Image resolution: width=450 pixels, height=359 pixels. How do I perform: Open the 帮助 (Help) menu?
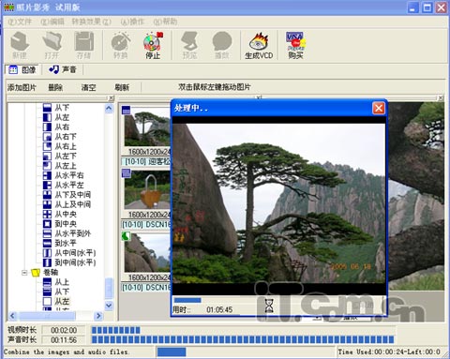pyautogui.click(x=165, y=22)
